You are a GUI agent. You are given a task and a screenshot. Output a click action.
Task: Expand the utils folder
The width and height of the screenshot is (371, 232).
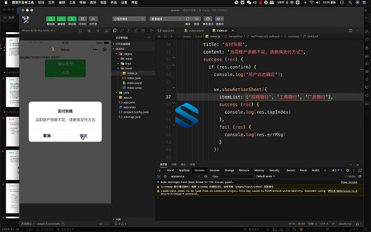coord(134,93)
